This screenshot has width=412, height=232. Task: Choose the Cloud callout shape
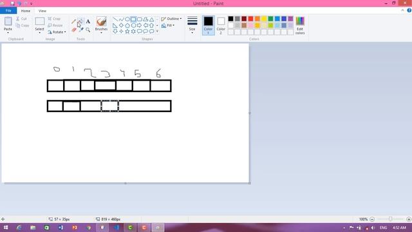pos(152,32)
